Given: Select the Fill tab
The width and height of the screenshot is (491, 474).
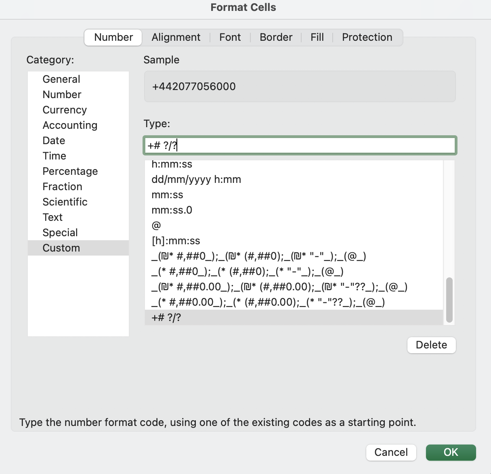Looking at the screenshot, I should (x=317, y=37).
